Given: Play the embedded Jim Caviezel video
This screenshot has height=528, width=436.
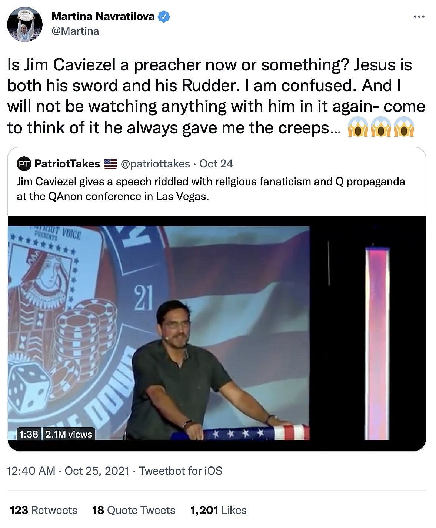Looking at the screenshot, I should [x=217, y=333].
